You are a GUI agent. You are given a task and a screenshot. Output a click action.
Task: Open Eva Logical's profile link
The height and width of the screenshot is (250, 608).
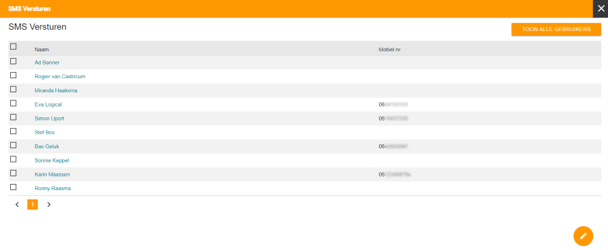click(x=48, y=104)
